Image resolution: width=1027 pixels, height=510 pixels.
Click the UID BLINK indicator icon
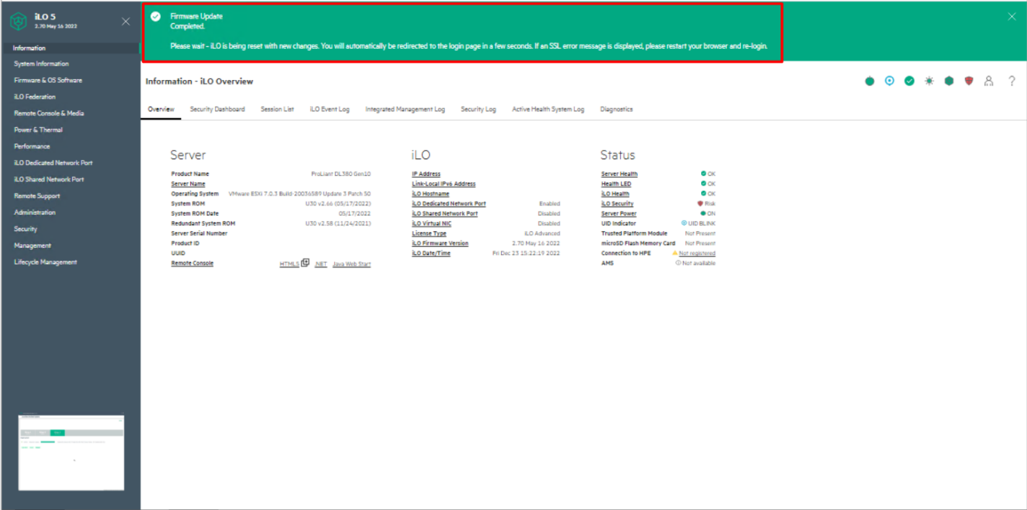point(684,223)
